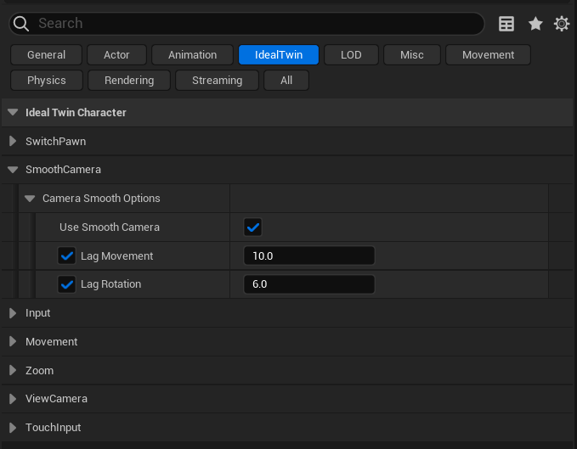Viewport: 577px width, 449px height.
Task: Click inside the Search text box
Action: 255,24
